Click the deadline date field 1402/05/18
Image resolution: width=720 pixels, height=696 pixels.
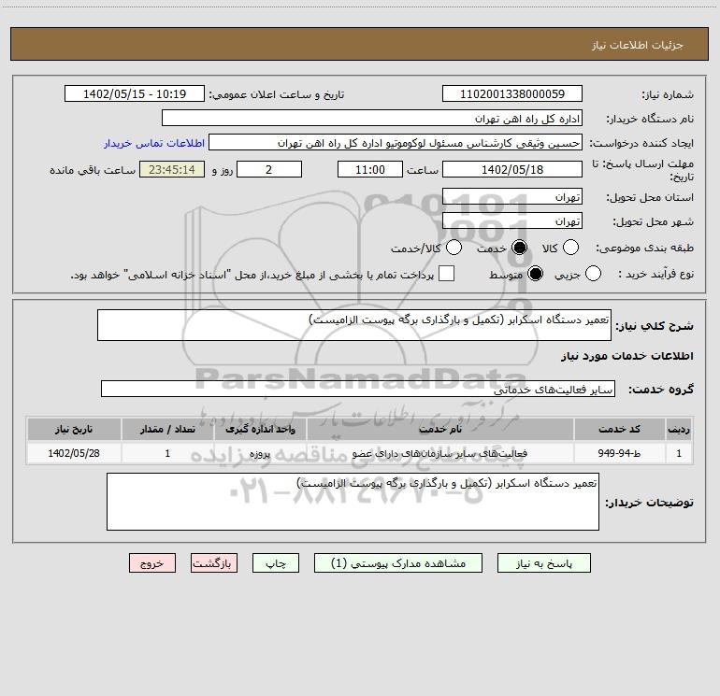coord(512,170)
